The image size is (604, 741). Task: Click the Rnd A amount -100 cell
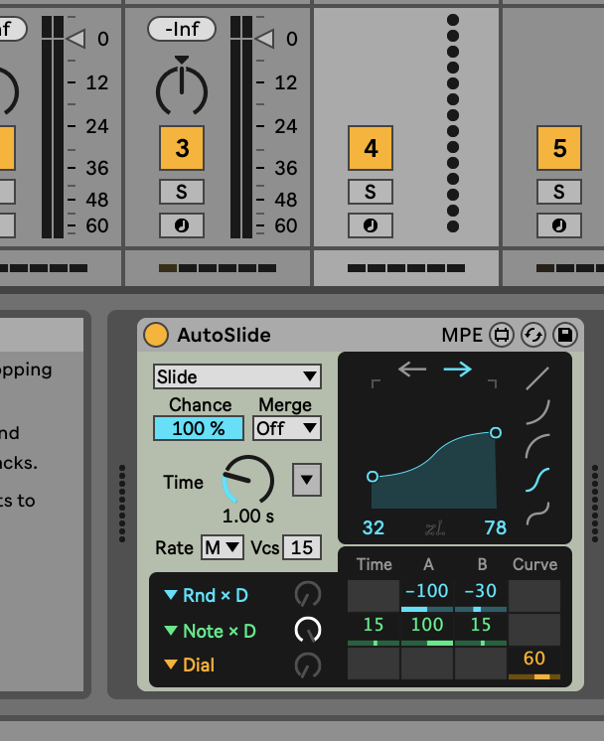(x=427, y=595)
